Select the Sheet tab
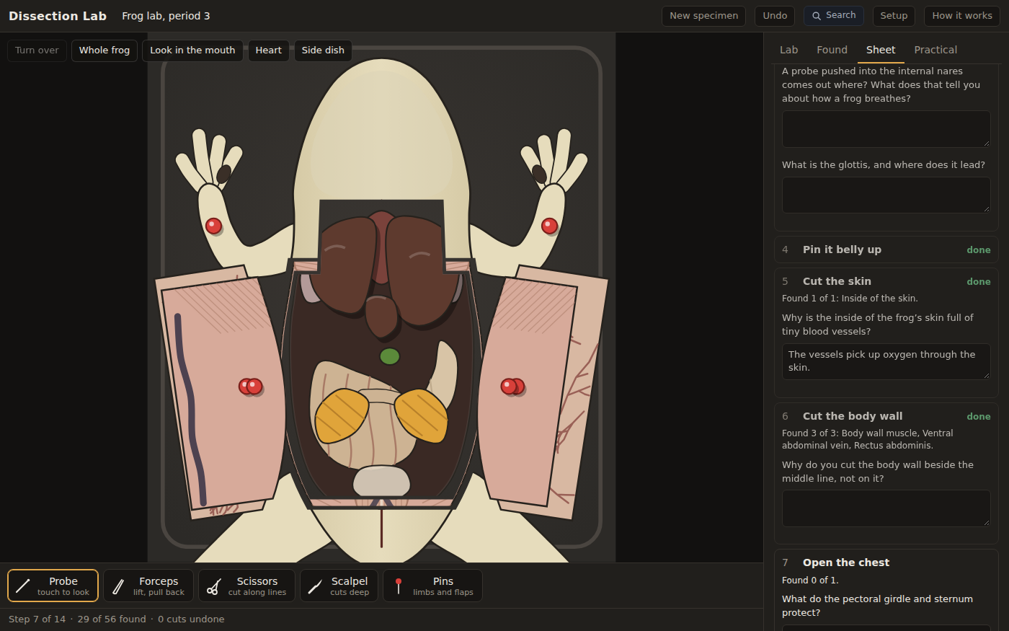 coord(881,50)
